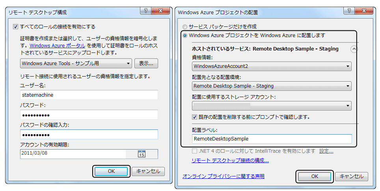The width and height of the screenshot is (380, 191).
Task: Toggle prompt before deleting existing deployment checkbox
Action: tap(194, 117)
